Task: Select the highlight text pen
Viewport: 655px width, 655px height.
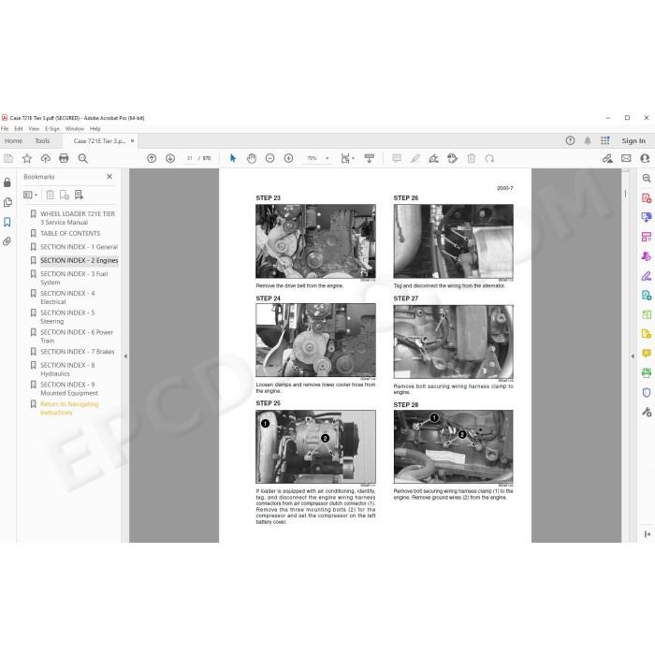Action: click(x=415, y=158)
